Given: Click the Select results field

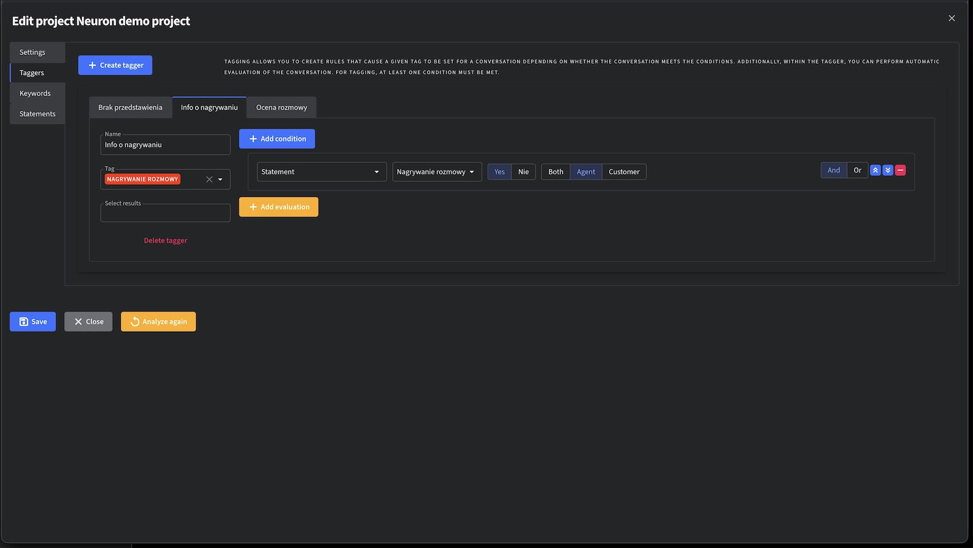Looking at the screenshot, I should (165, 213).
